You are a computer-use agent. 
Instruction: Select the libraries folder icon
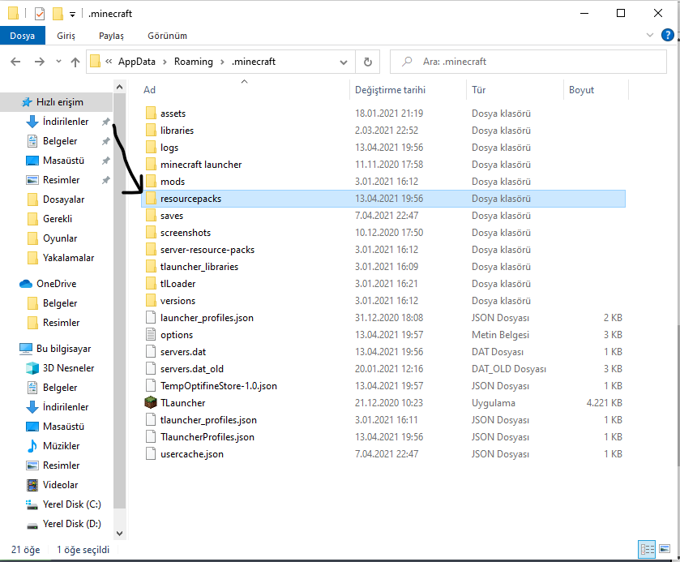(151, 131)
